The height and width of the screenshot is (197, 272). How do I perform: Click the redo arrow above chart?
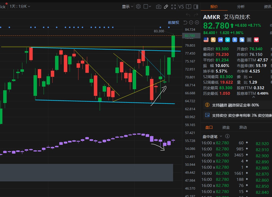point(196,15)
